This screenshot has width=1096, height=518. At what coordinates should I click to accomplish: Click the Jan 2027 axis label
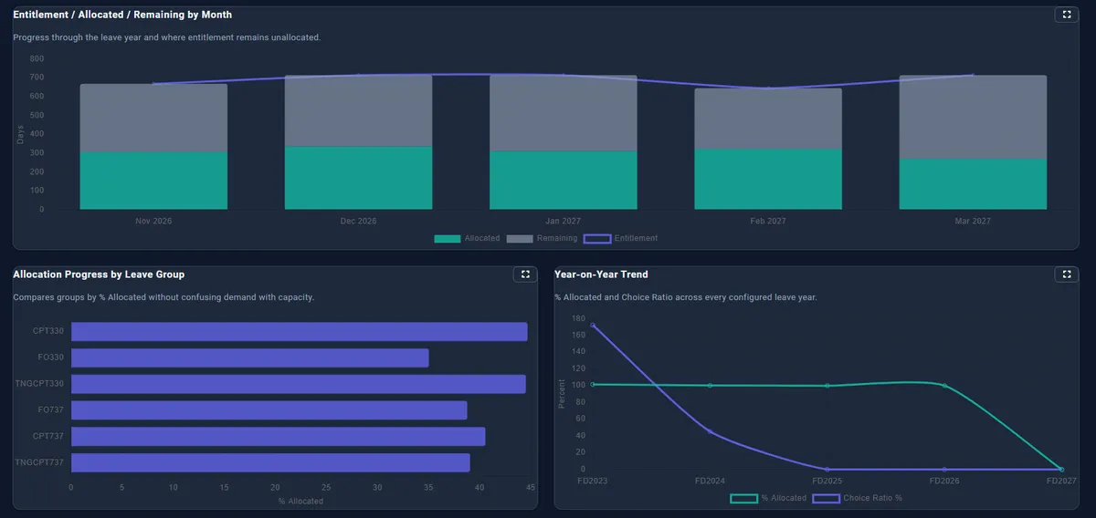(x=563, y=222)
